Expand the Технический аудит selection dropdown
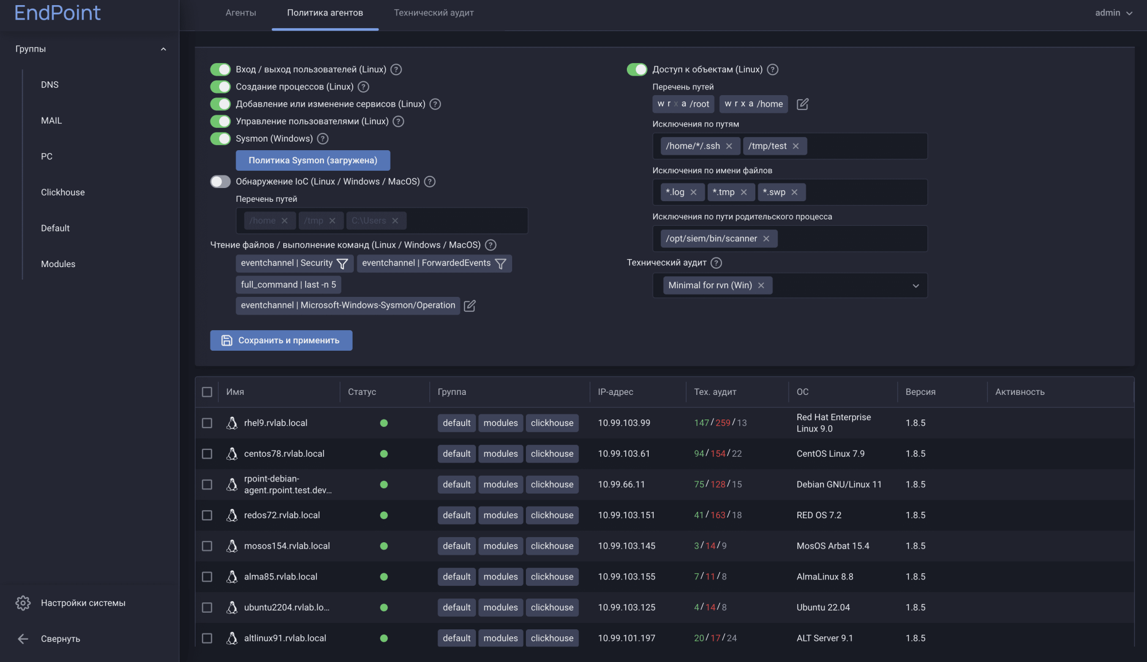 916,285
